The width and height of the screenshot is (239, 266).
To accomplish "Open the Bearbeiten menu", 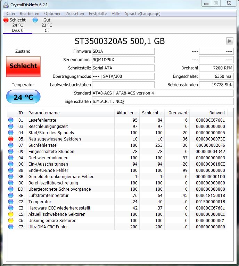I will tap(30, 14).
